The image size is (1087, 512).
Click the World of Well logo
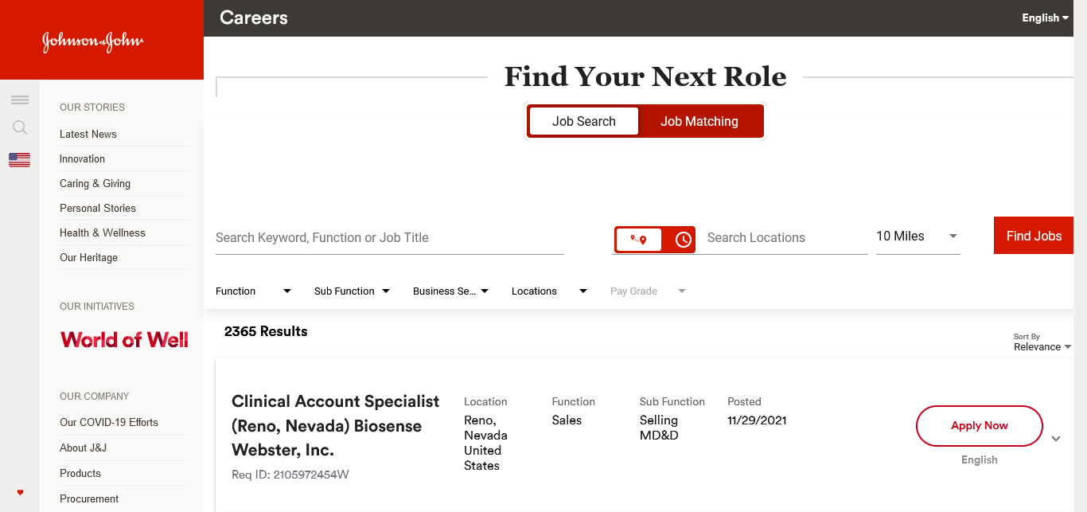point(124,340)
